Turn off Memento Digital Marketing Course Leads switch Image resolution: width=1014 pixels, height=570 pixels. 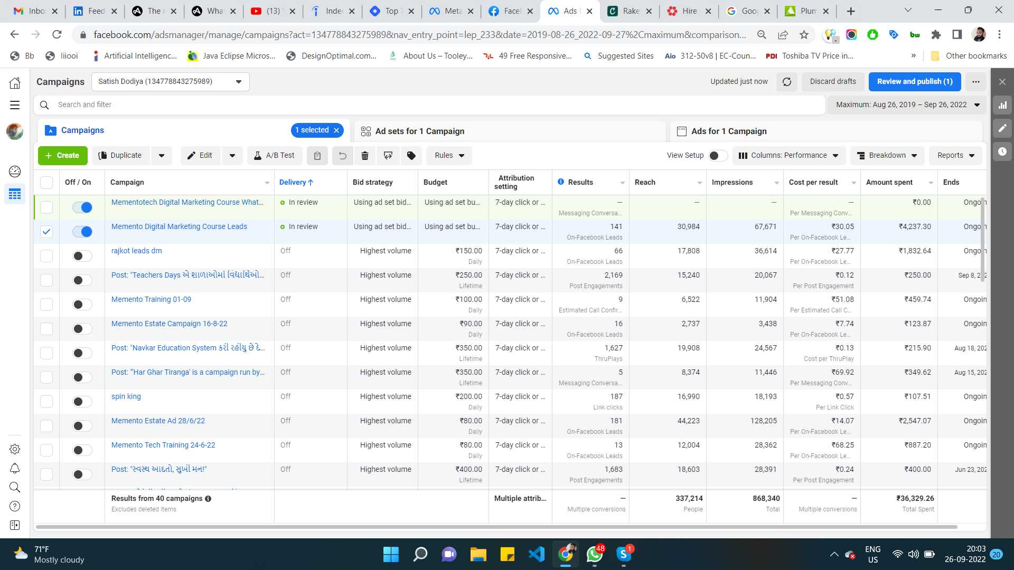tap(82, 232)
